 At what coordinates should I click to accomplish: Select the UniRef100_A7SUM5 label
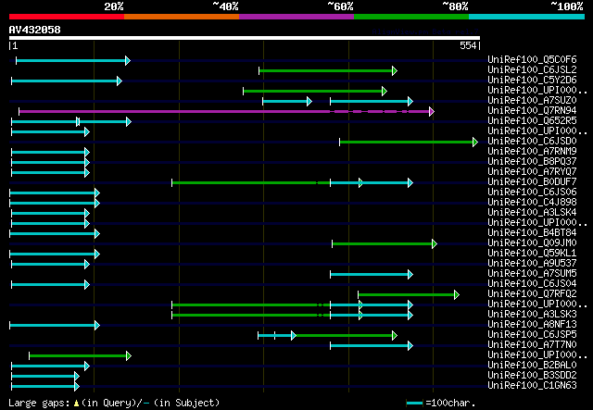point(532,273)
